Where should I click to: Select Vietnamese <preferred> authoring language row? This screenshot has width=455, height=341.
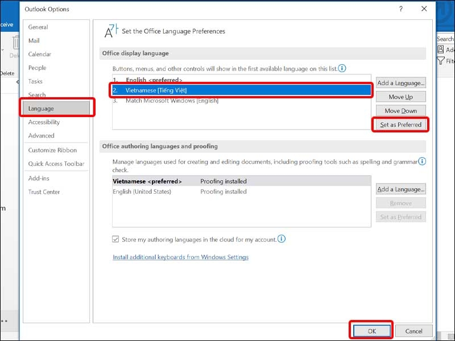point(241,181)
